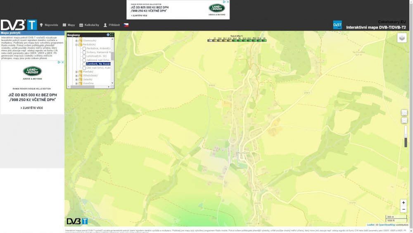Zoom out the map with minus button
Viewport: 413px width, 233px height.
coord(403,209)
